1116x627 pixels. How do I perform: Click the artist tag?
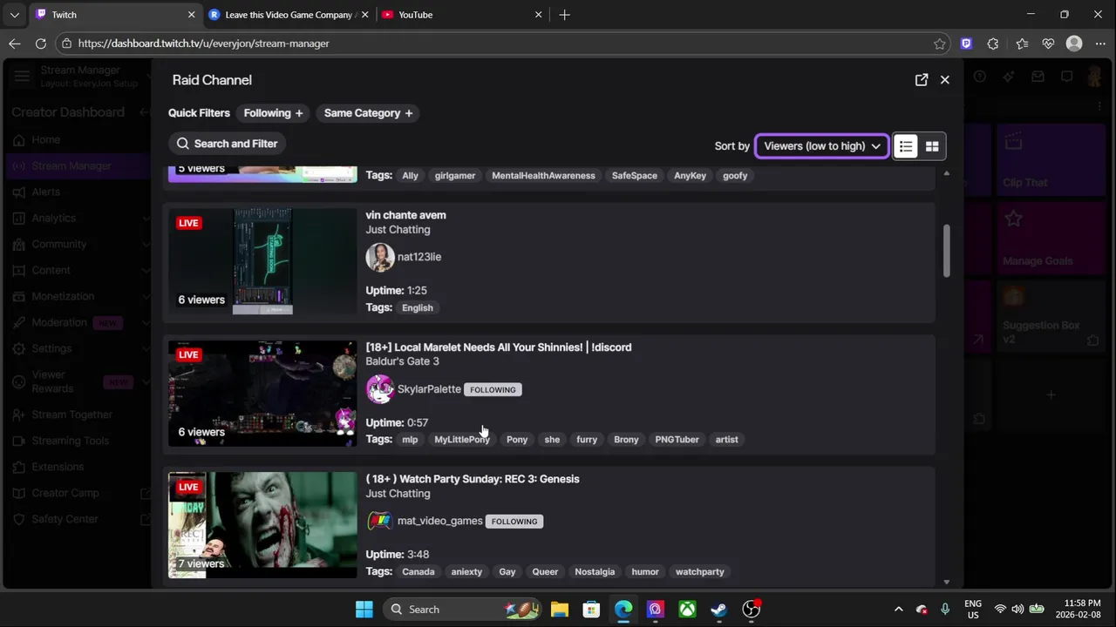coord(727,440)
